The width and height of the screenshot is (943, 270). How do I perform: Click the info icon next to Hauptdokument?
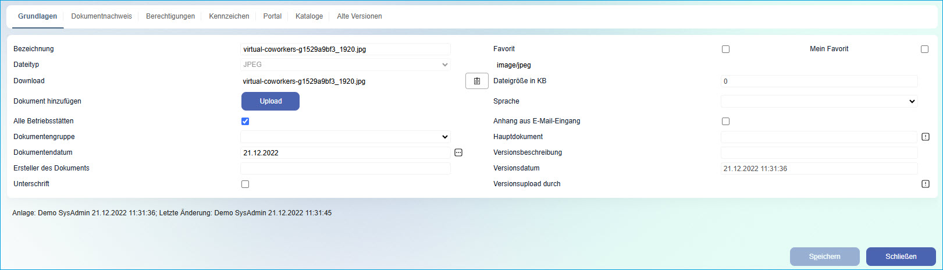pos(926,137)
